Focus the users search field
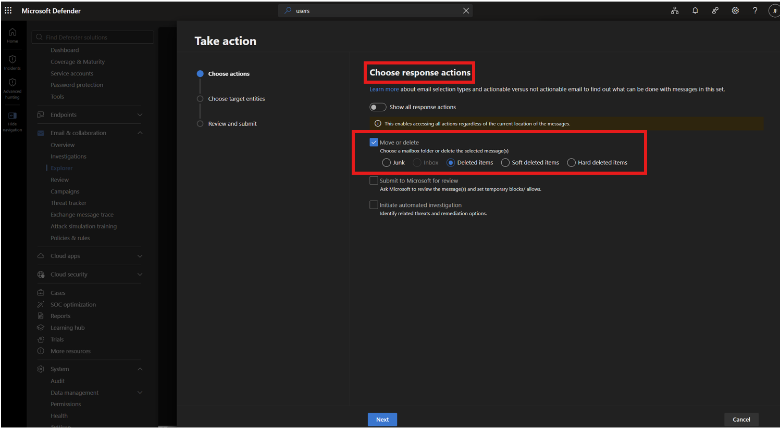 tap(375, 10)
